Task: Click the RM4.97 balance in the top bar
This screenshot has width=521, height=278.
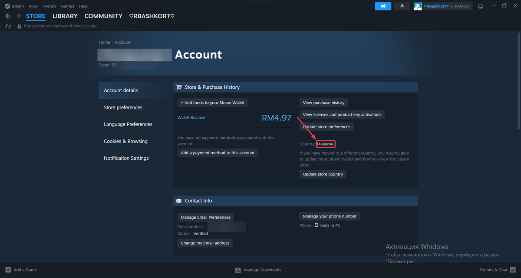Action: coord(463,6)
